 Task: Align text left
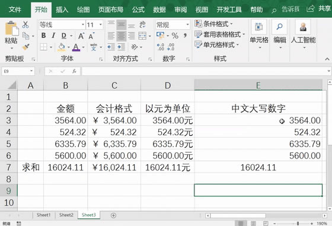click(x=111, y=36)
